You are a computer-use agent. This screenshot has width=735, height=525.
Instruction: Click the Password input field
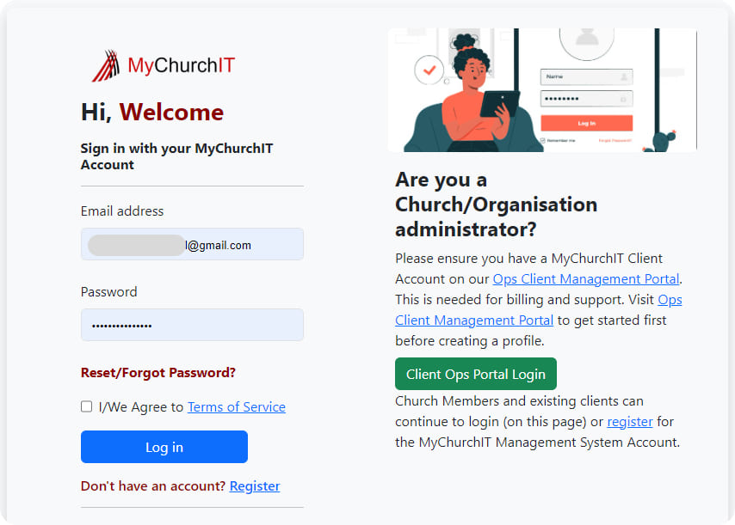click(x=192, y=325)
